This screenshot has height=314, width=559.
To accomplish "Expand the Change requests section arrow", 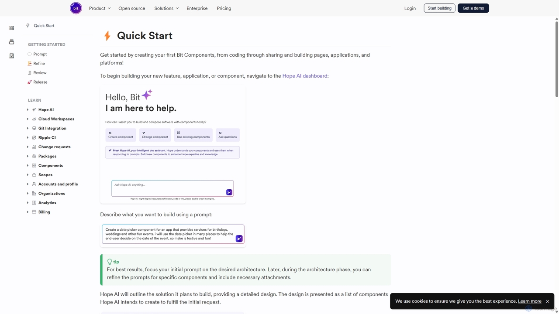I will point(28,147).
